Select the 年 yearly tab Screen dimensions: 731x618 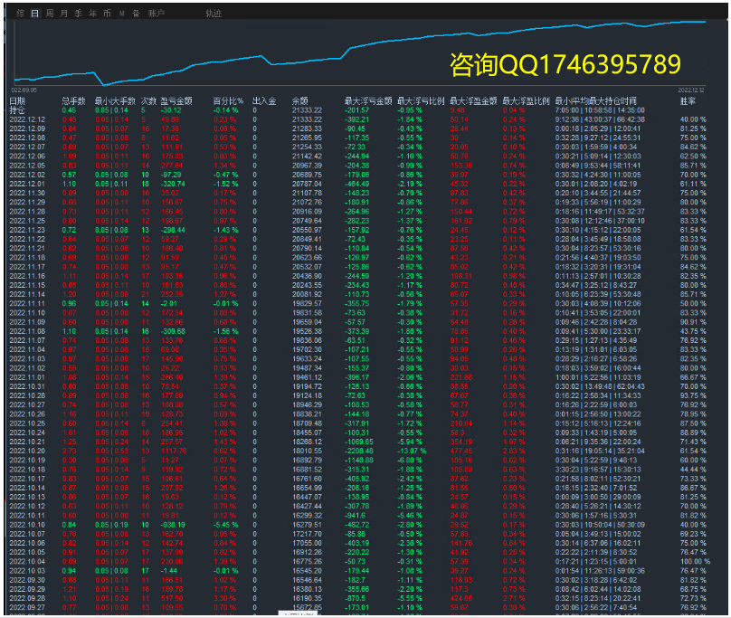93,14
